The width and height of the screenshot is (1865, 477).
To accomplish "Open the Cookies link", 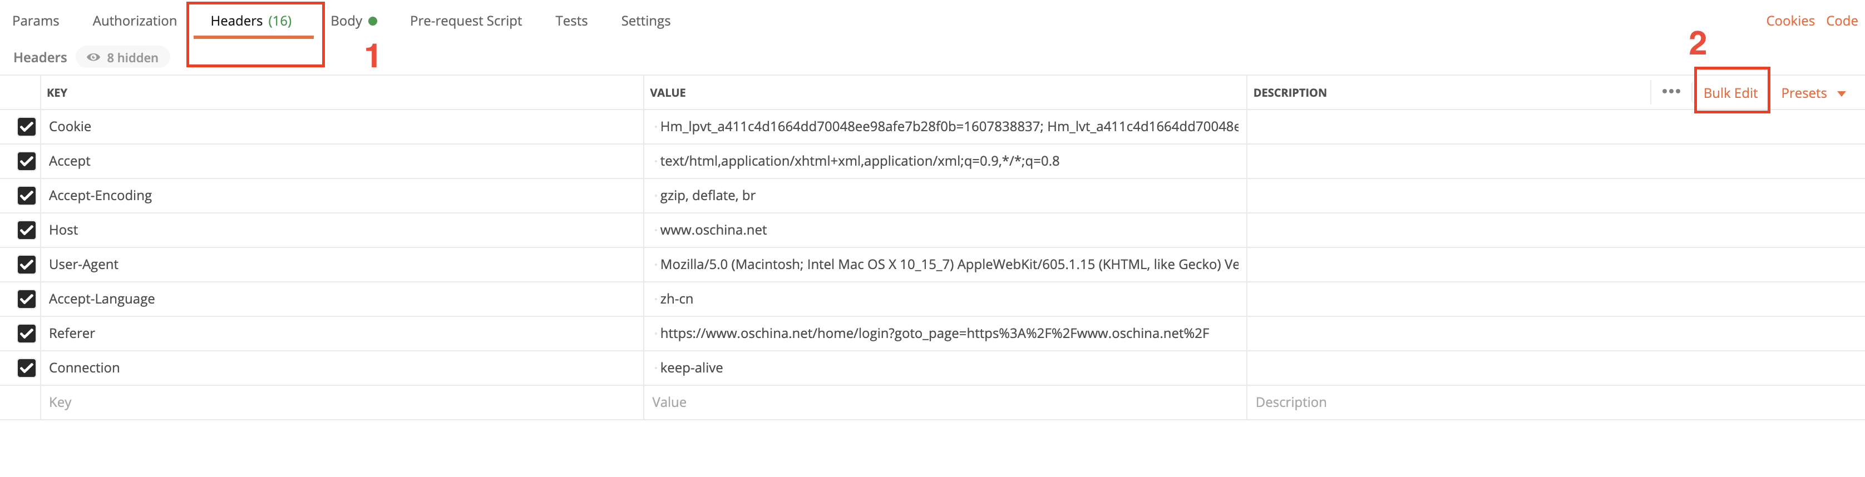I will click(x=1790, y=21).
